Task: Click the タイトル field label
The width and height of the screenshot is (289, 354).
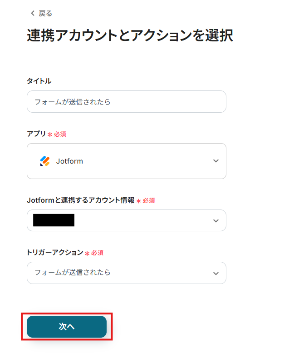Action: coord(39,81)
